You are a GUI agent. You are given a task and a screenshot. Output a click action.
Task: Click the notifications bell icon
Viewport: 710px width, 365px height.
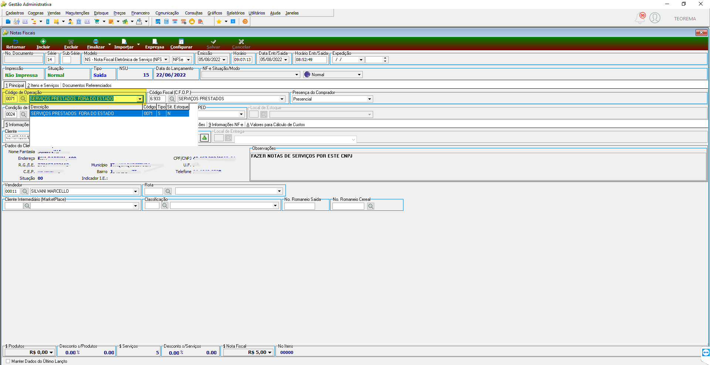(640, 18)
